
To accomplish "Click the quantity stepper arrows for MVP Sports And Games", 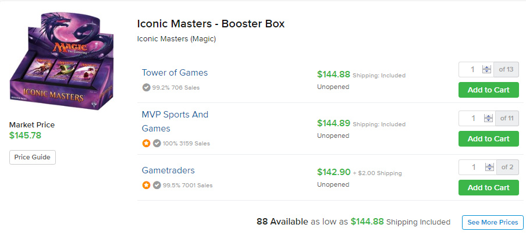I will click(x=488, y=118).
